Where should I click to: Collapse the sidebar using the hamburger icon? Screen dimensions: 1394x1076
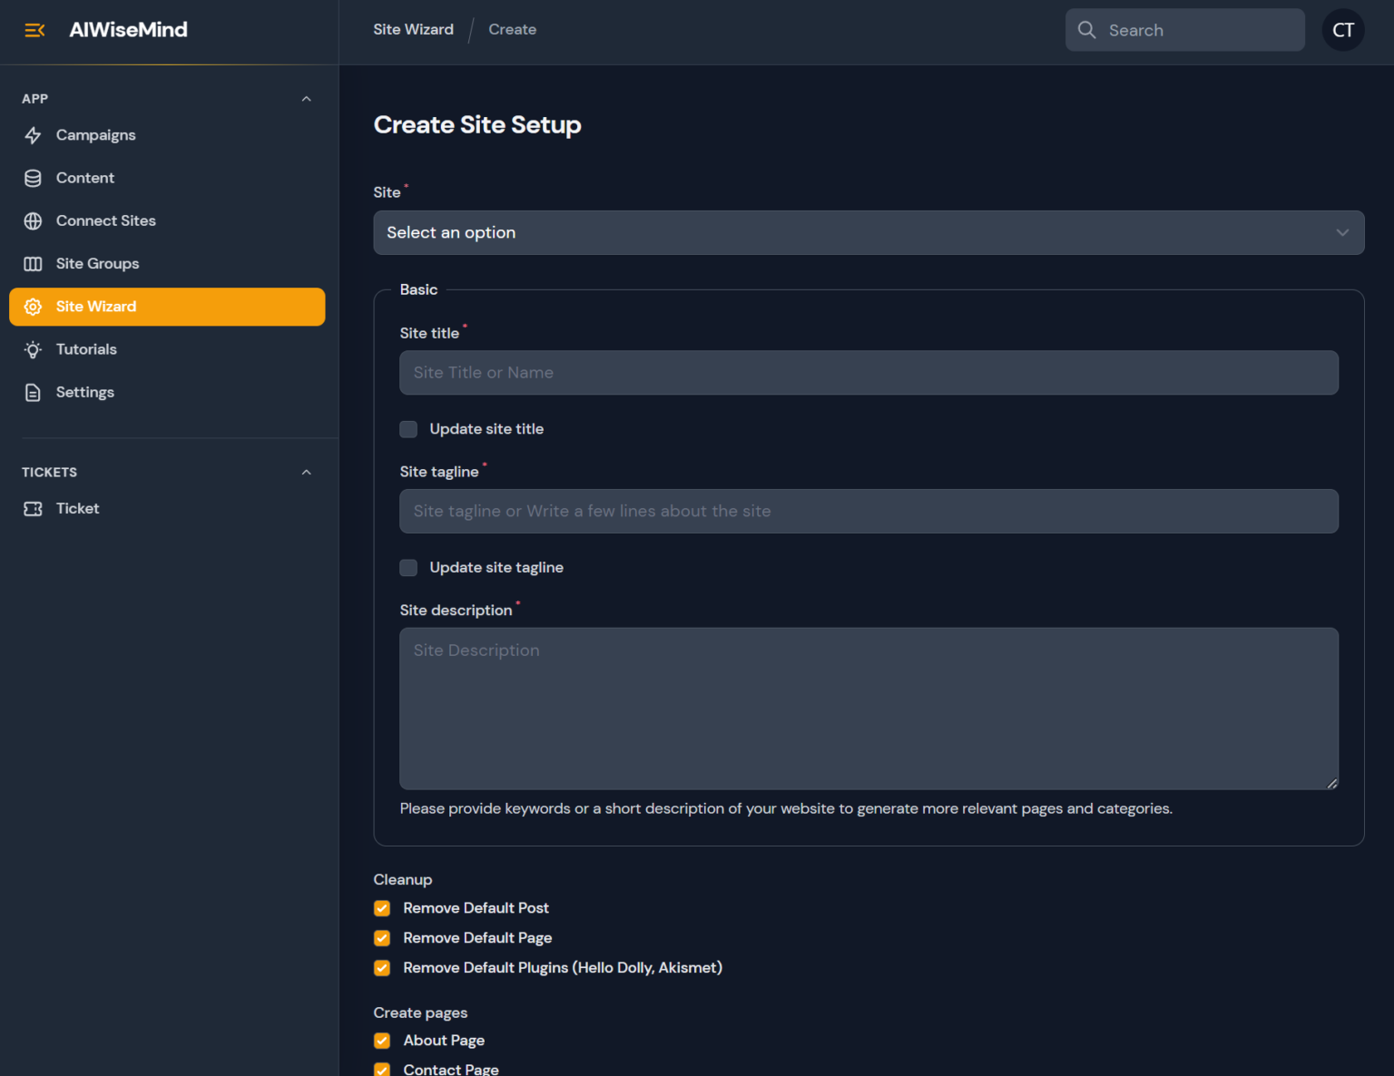tap(34, 29)
